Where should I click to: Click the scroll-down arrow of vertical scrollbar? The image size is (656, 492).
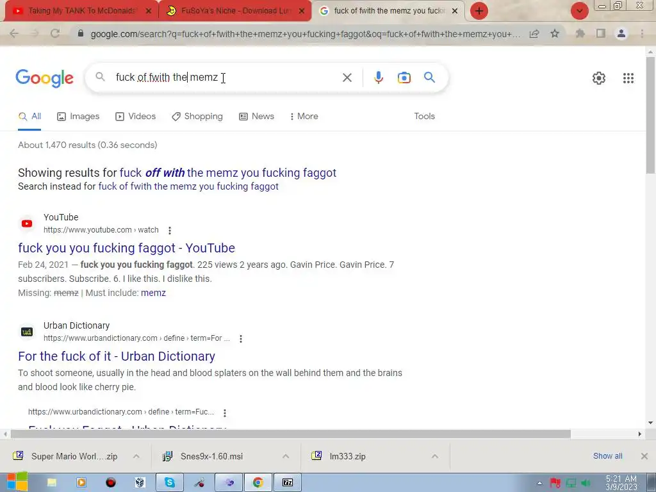point(650,423)
